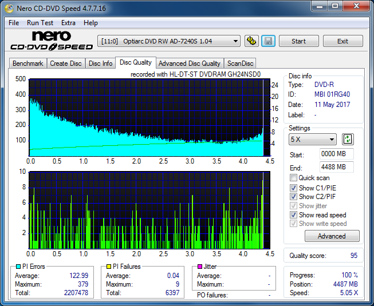Click the progress value 100 %
374x306 pixels.
coord(350,275)
